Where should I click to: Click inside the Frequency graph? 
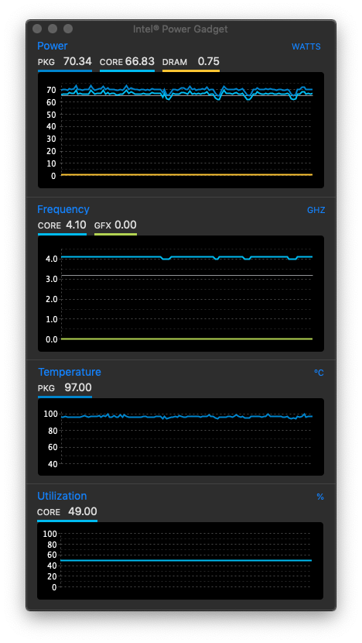(x=180, y=294)
